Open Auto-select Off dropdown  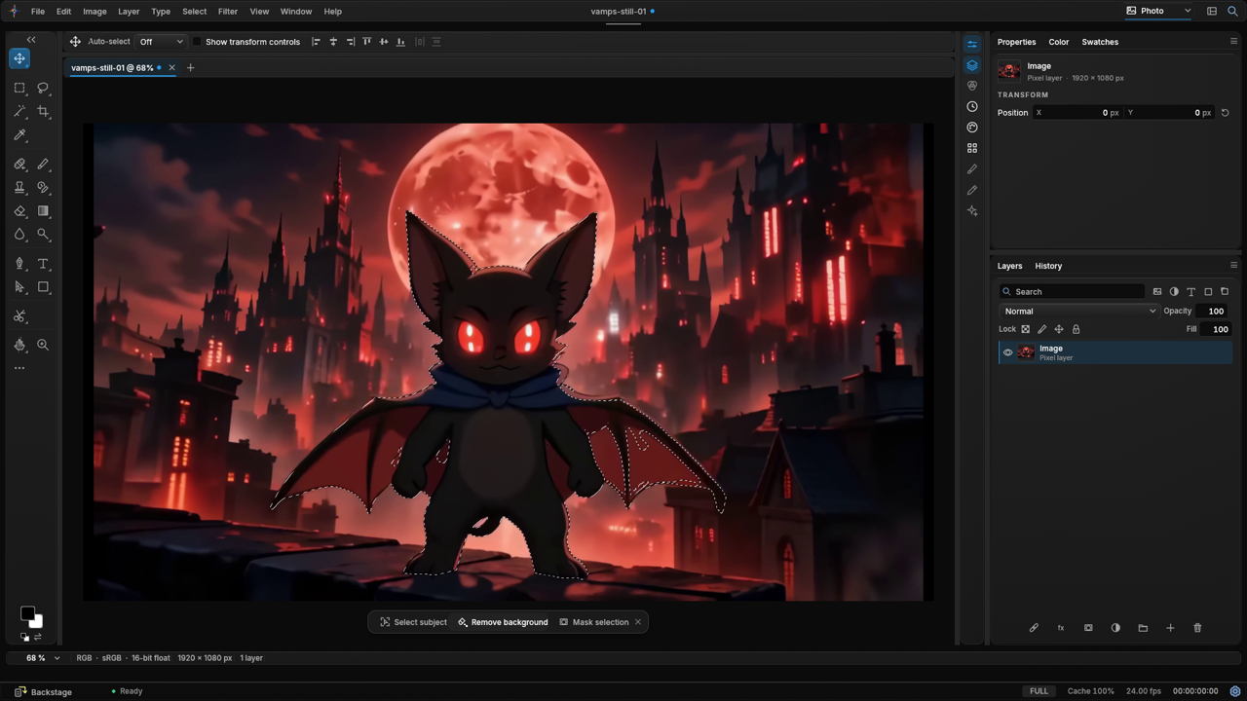coord(161,42)
